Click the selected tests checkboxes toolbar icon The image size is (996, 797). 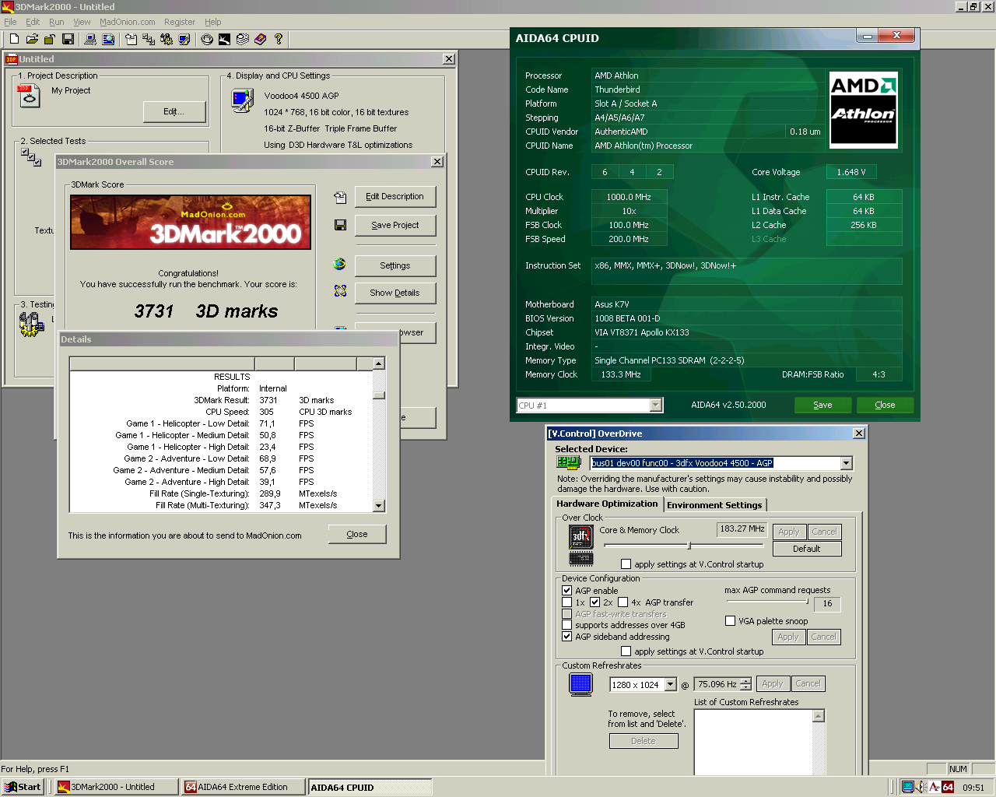click(x=149, y=39)
